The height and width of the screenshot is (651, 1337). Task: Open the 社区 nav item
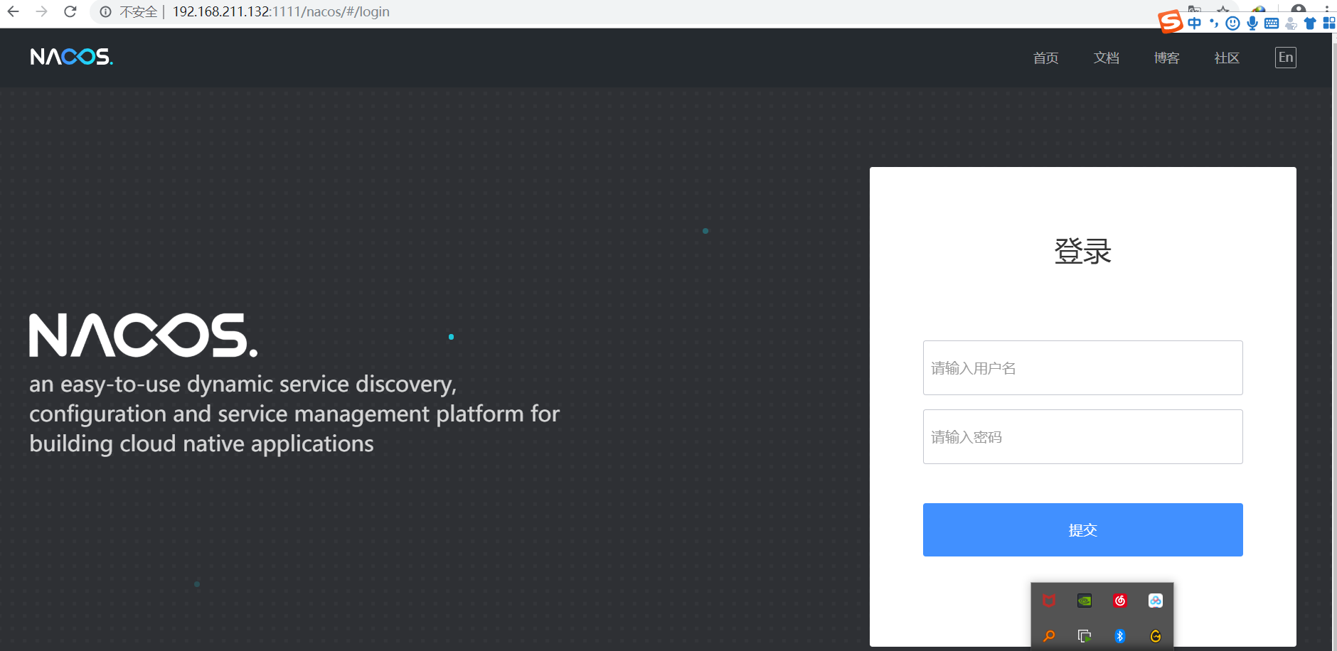(1227, 58)
